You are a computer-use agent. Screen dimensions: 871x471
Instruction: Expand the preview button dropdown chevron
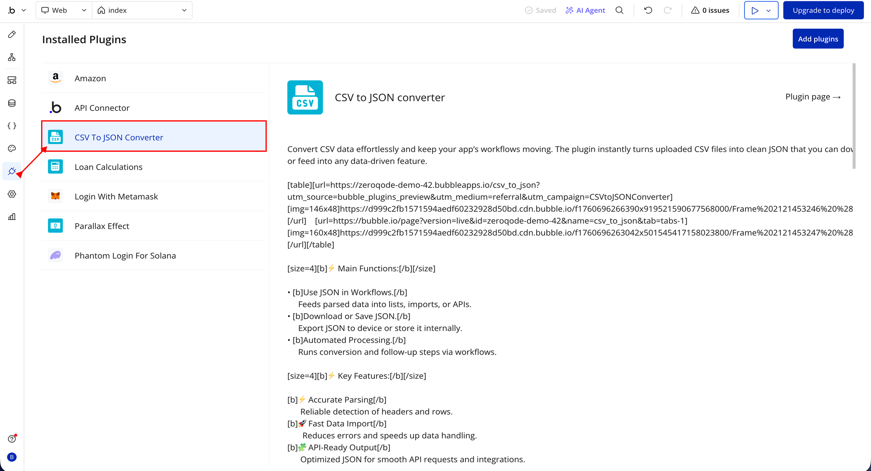tap(768, 11)
